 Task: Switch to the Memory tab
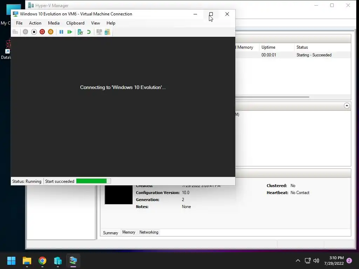129,232
